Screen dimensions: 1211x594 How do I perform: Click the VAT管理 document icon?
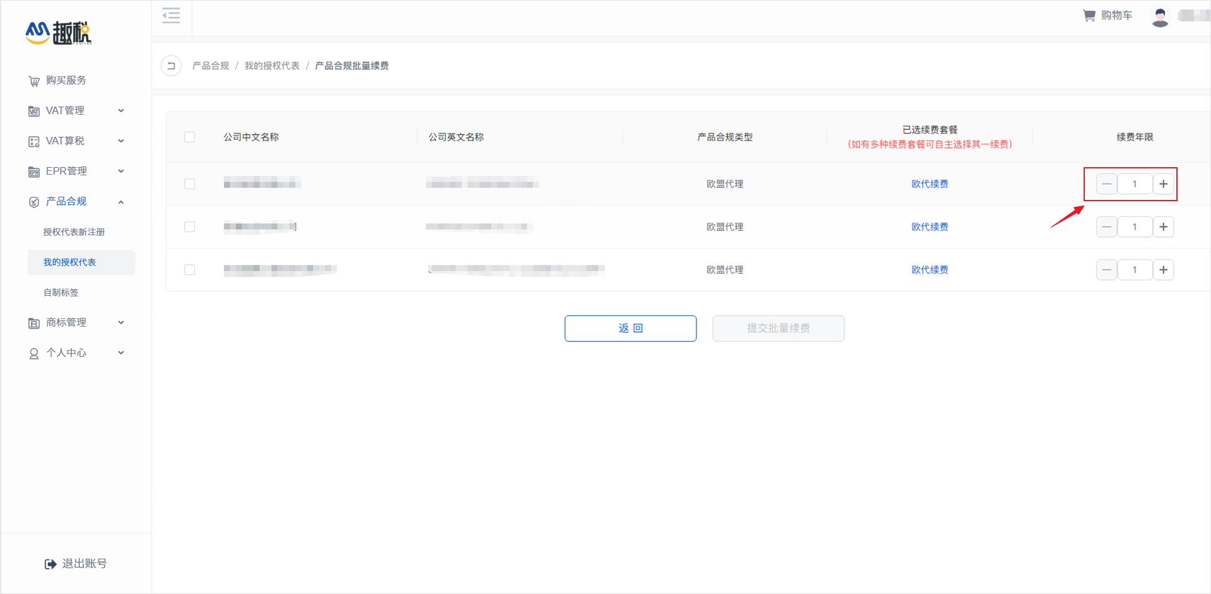pos(33,110)
